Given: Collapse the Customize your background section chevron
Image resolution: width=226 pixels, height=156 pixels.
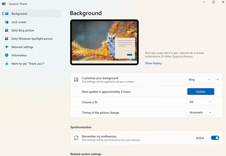Looking at the screenshot, I should point(218,80).
